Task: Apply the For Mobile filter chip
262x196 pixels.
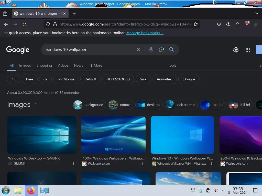Action: (66, 79)
